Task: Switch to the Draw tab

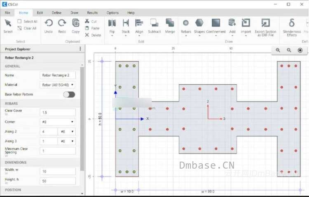Action: [75, 13]
